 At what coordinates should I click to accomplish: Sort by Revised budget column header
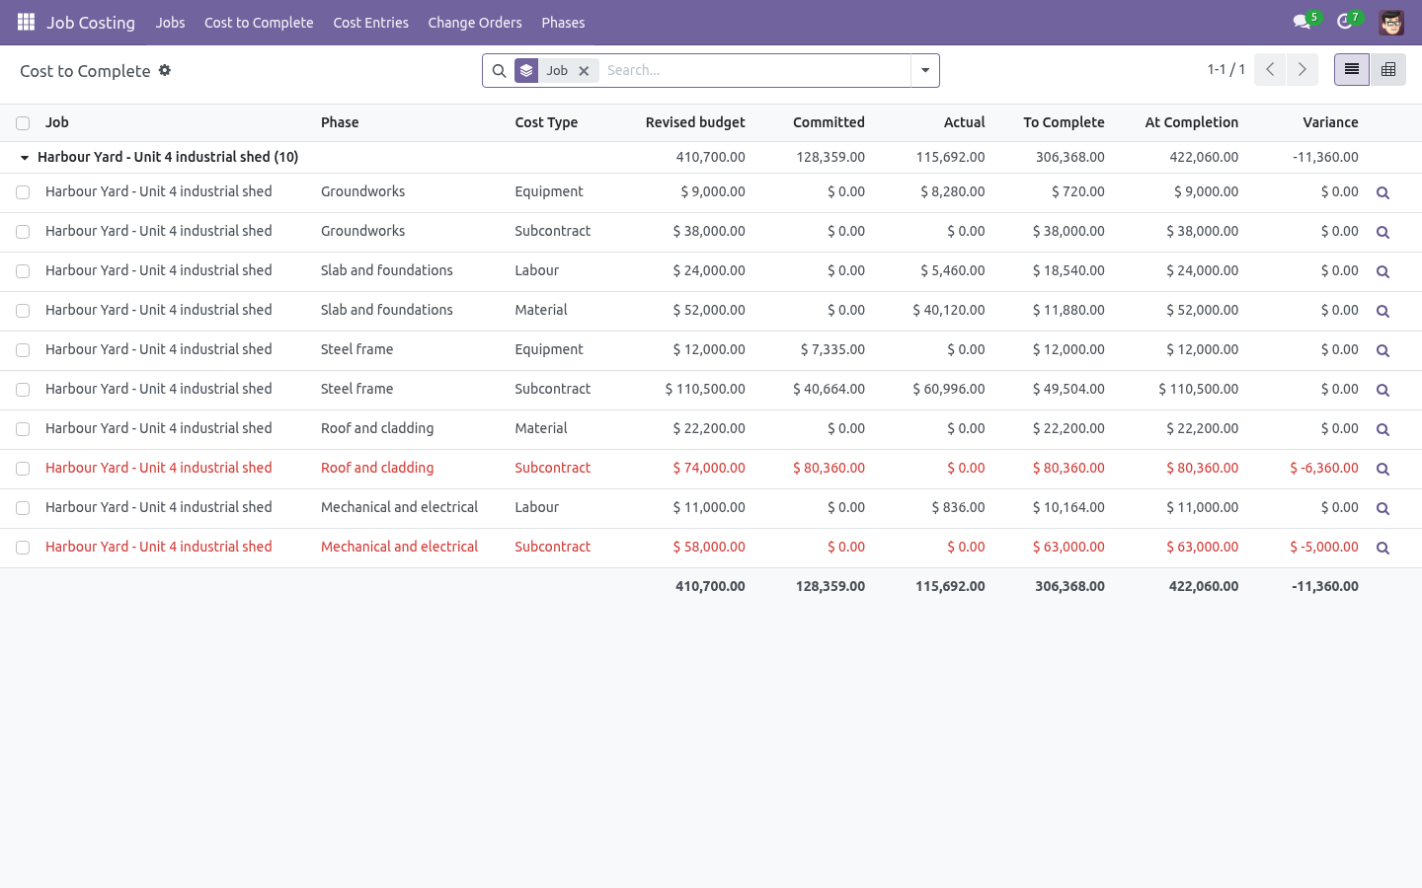pos(695,122)
